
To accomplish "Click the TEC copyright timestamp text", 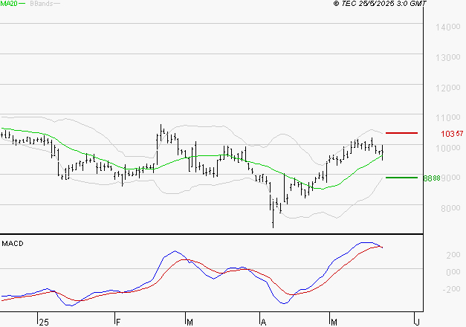I will click(x=380, y=4).
